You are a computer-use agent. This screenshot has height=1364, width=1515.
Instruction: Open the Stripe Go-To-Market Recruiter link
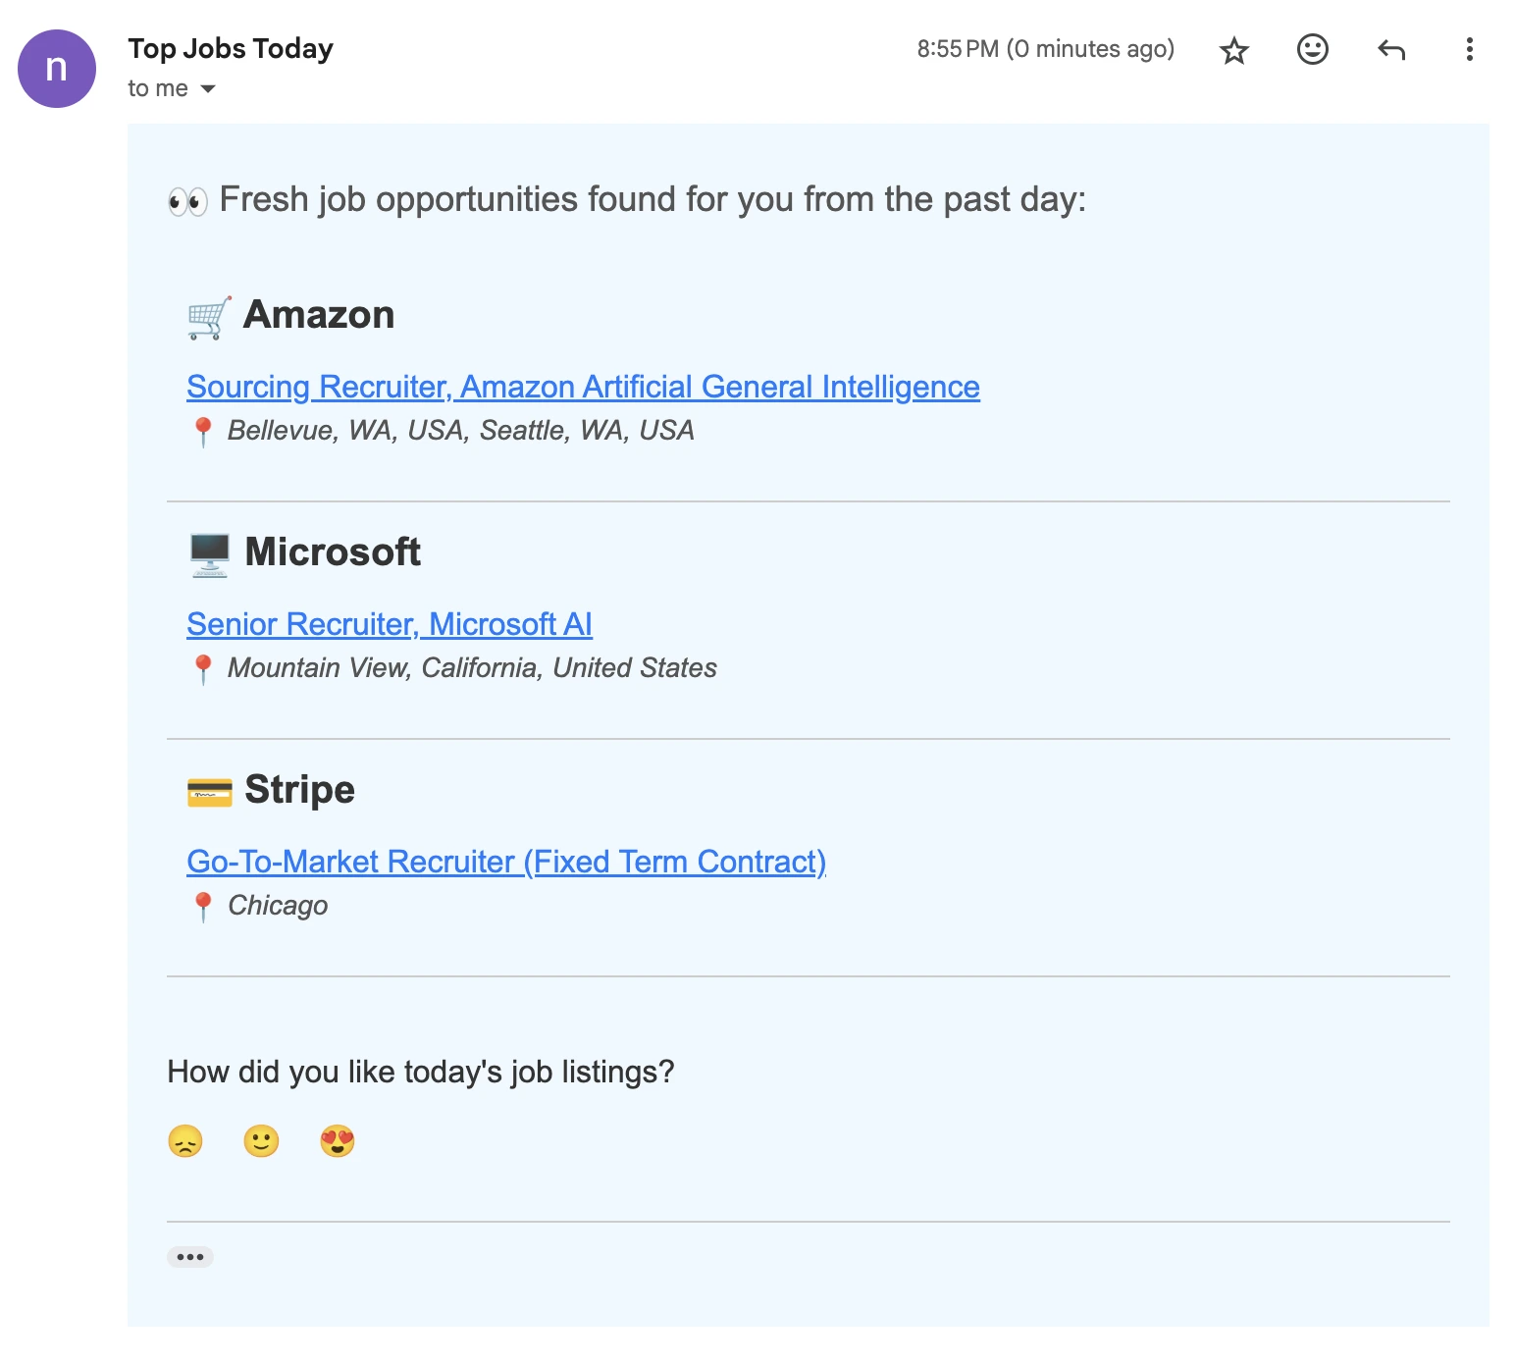click(506, 862)
